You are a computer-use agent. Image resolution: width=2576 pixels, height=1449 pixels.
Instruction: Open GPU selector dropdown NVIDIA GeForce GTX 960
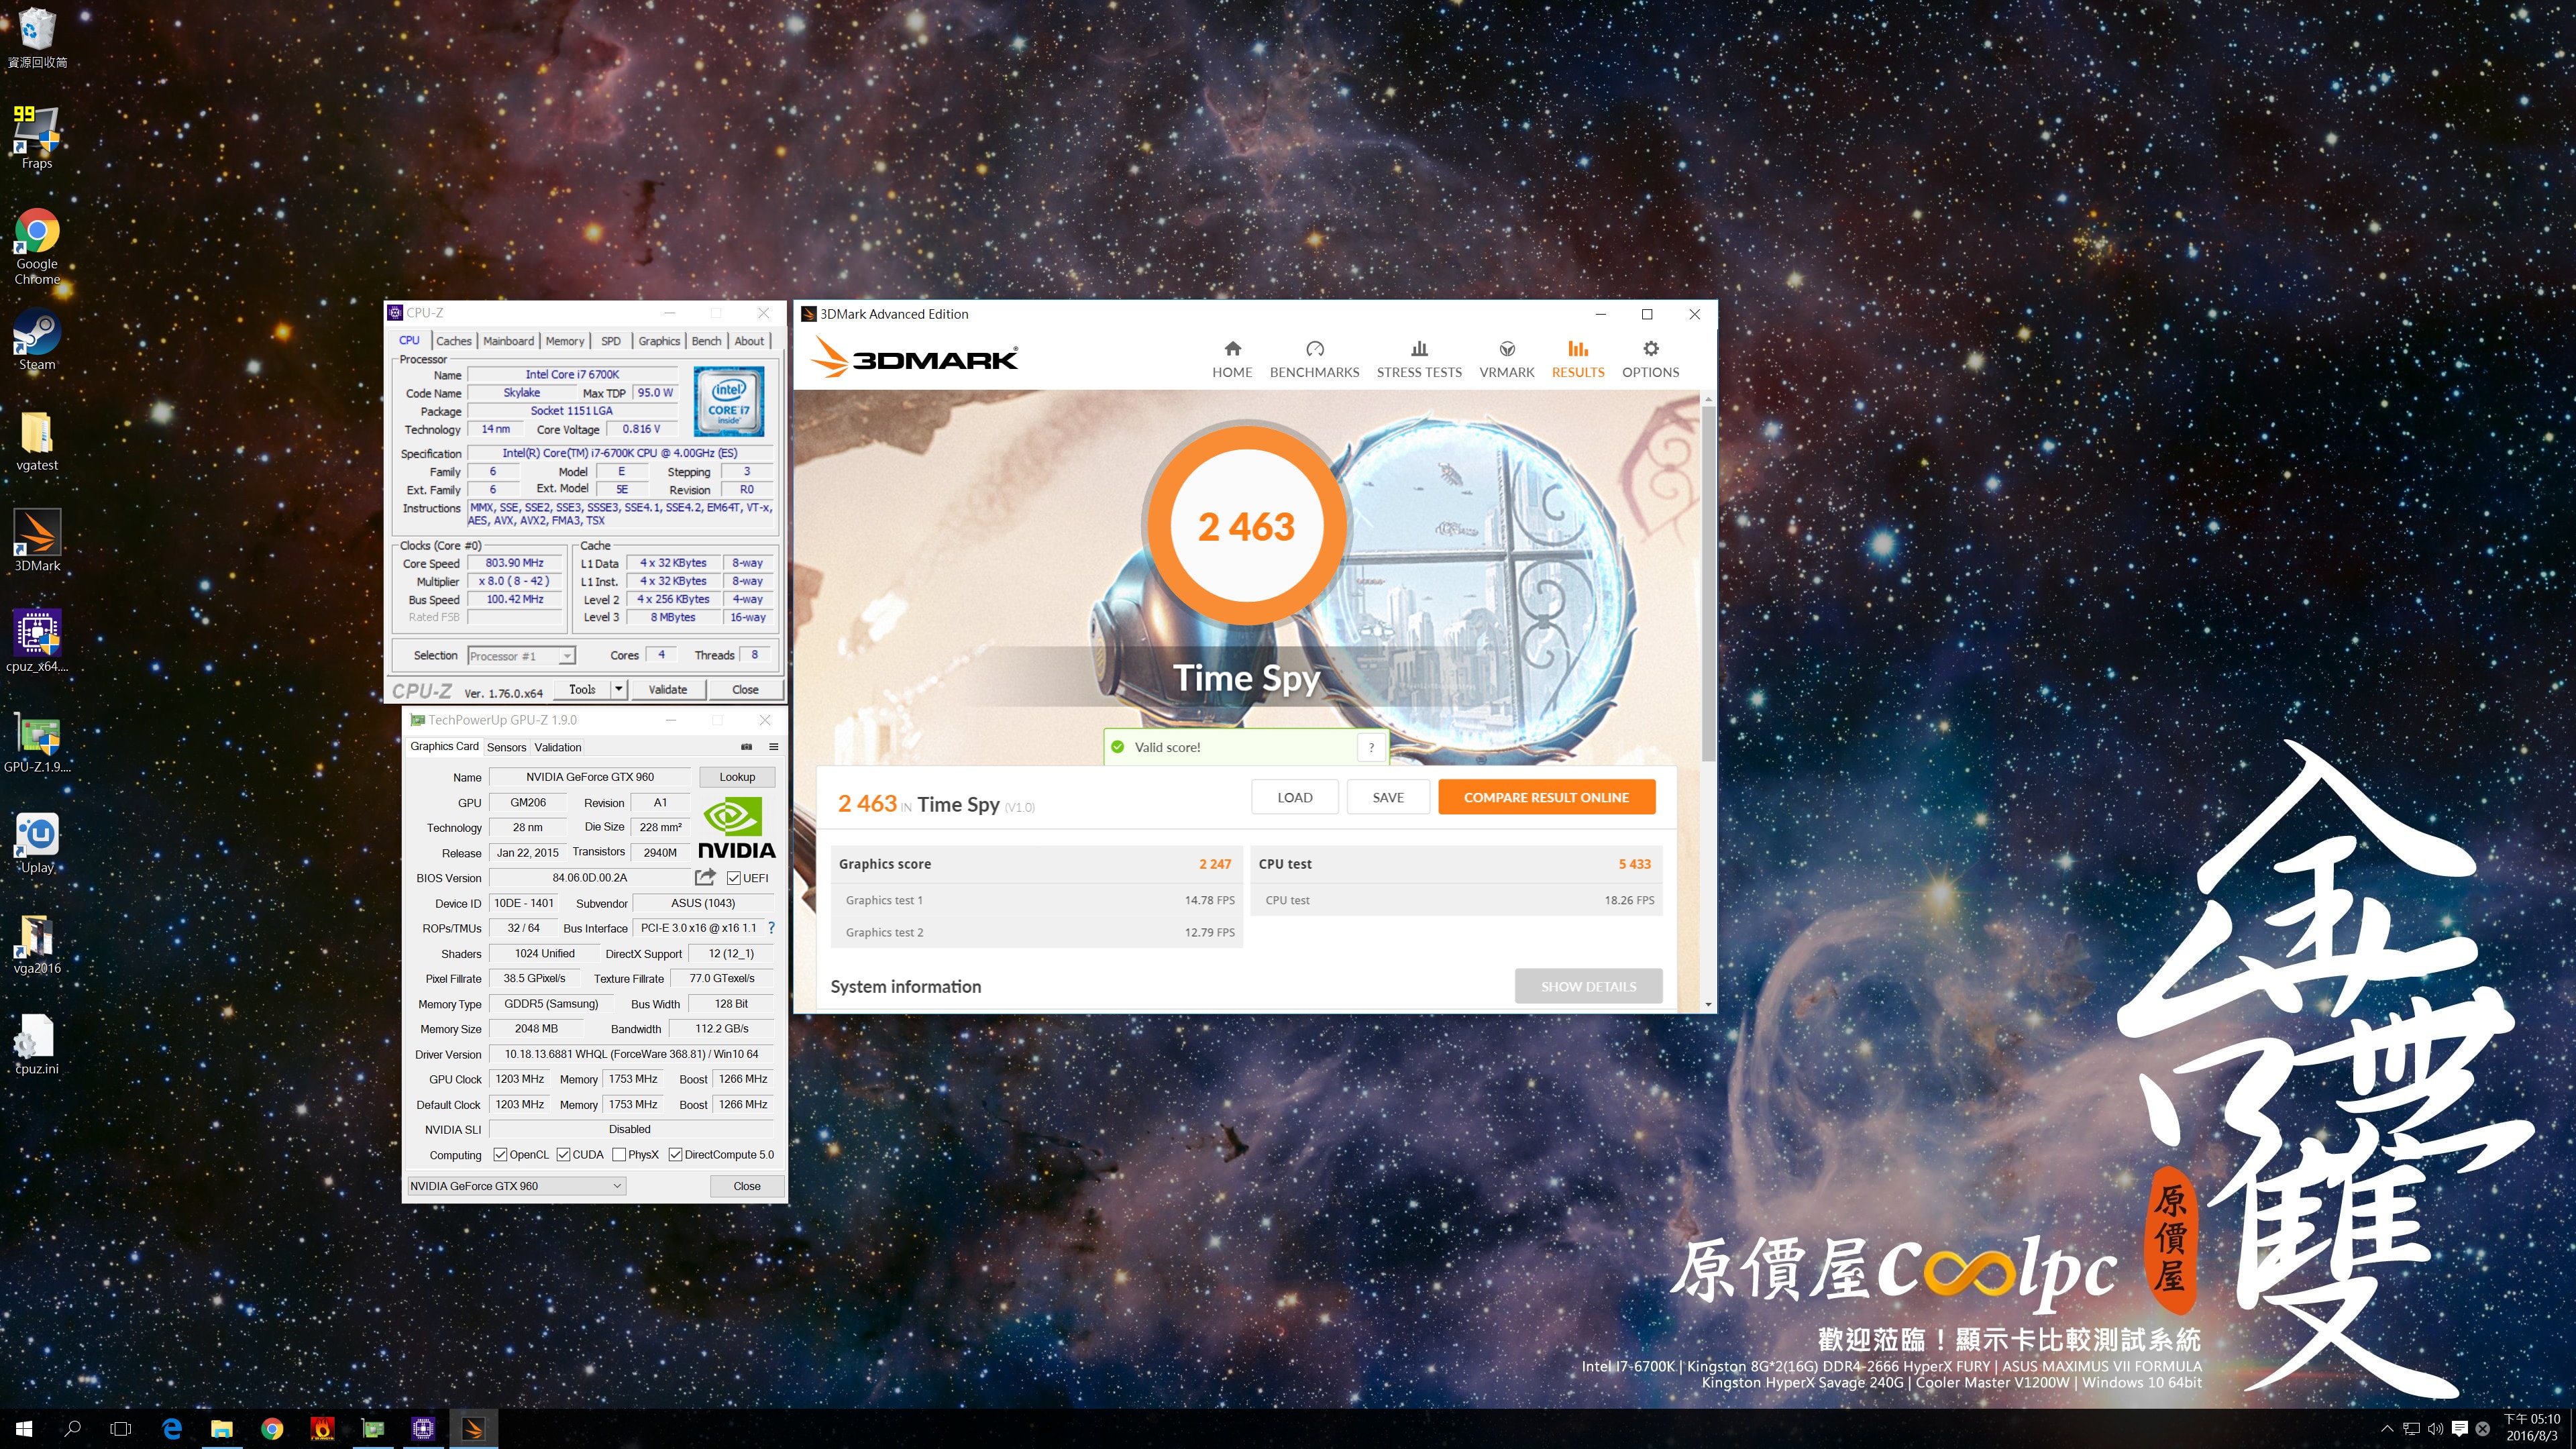[x=516, y=1186]
